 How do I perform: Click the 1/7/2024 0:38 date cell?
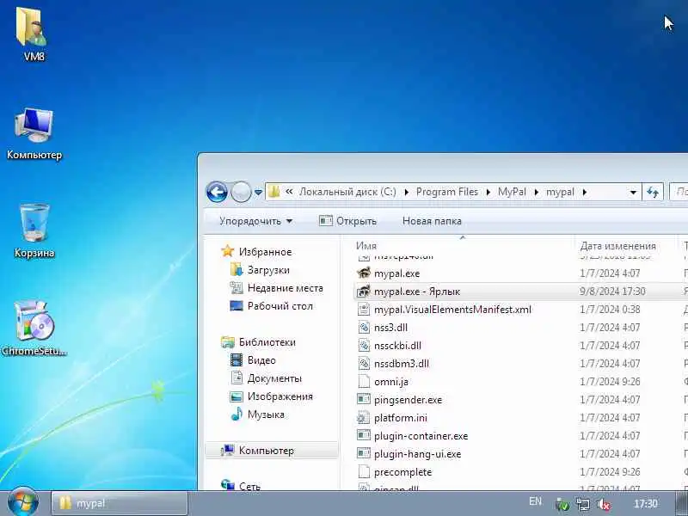tap(610, 310)
